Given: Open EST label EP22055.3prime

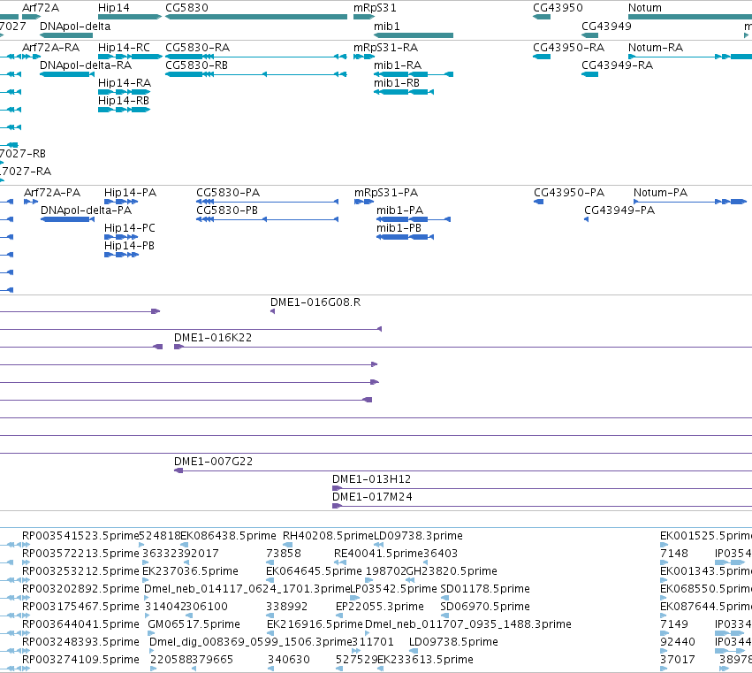Looking at the screenshot, I should (x=379, y=607).
